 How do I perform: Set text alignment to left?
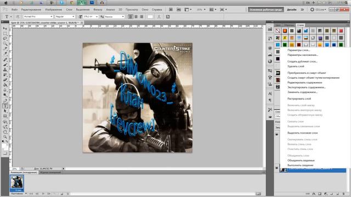(131, 17)
